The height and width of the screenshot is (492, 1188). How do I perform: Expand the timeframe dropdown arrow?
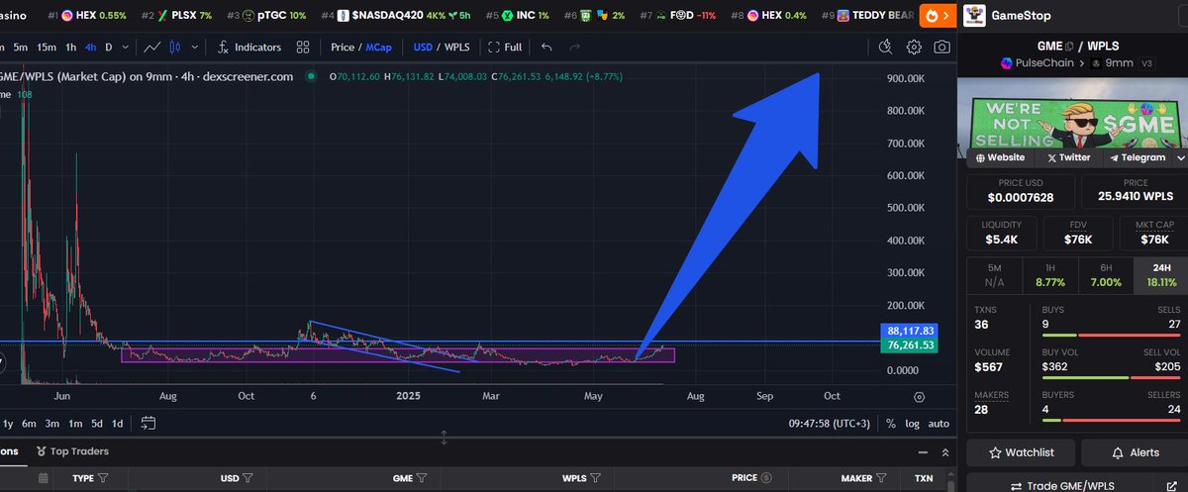click(x=124, y=47)
